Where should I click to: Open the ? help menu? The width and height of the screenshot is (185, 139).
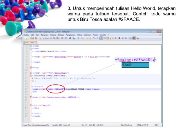108,35
